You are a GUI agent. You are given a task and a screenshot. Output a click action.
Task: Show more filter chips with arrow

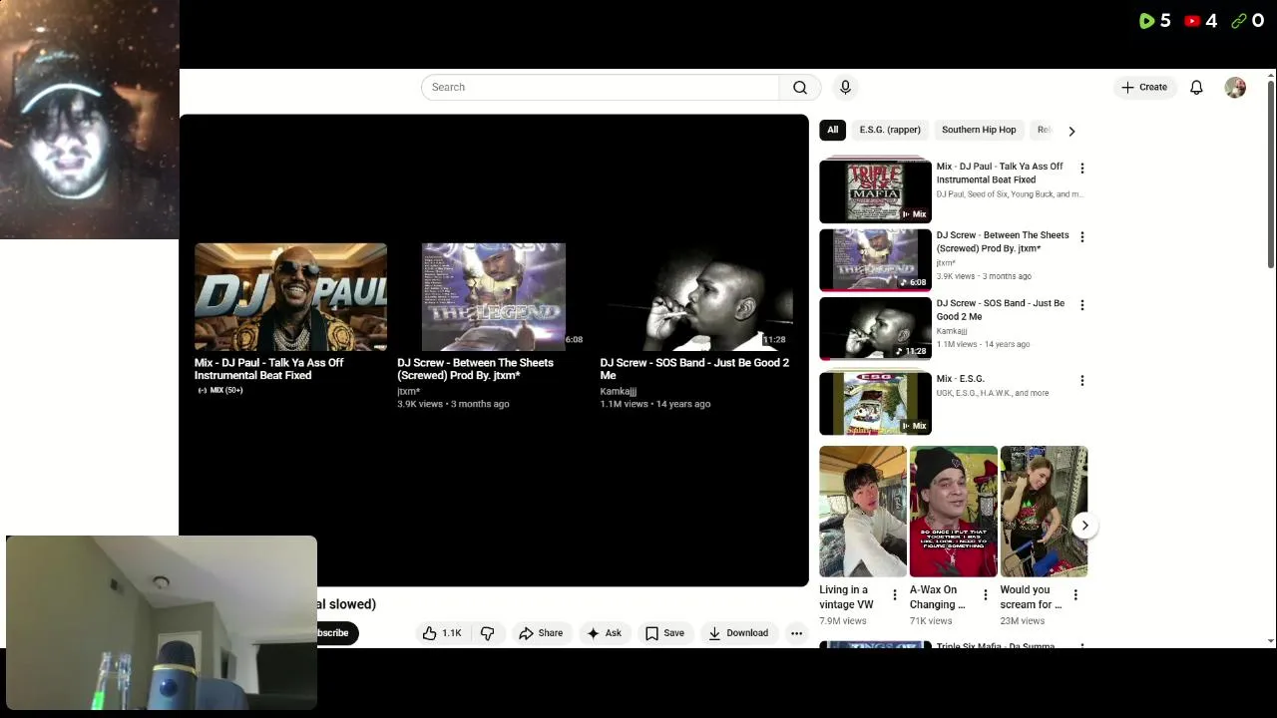point(1071,131)
